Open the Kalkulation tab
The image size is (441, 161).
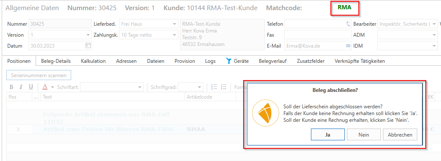[93, 61]
